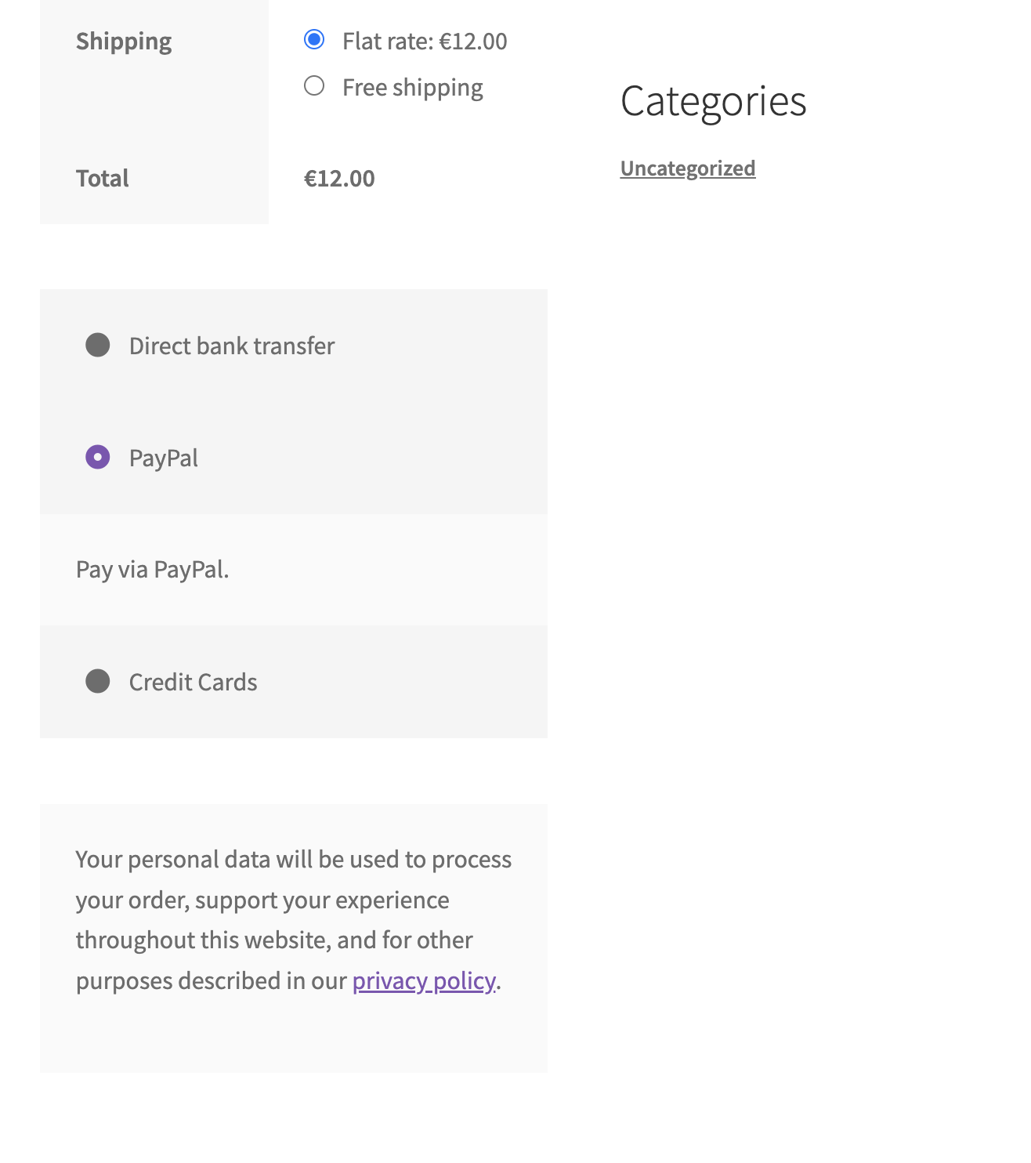
Task: Click the selected Flat rate radio indicator
Action: [x=314, y=39]
